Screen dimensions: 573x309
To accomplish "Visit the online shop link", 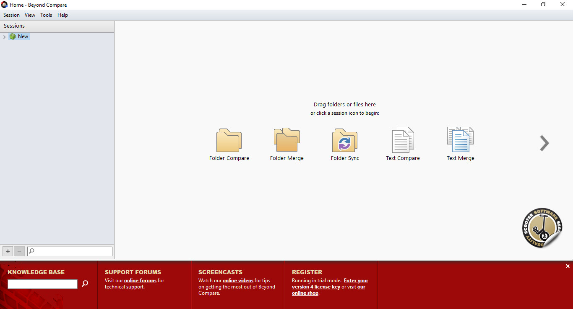I will (328, 290).
